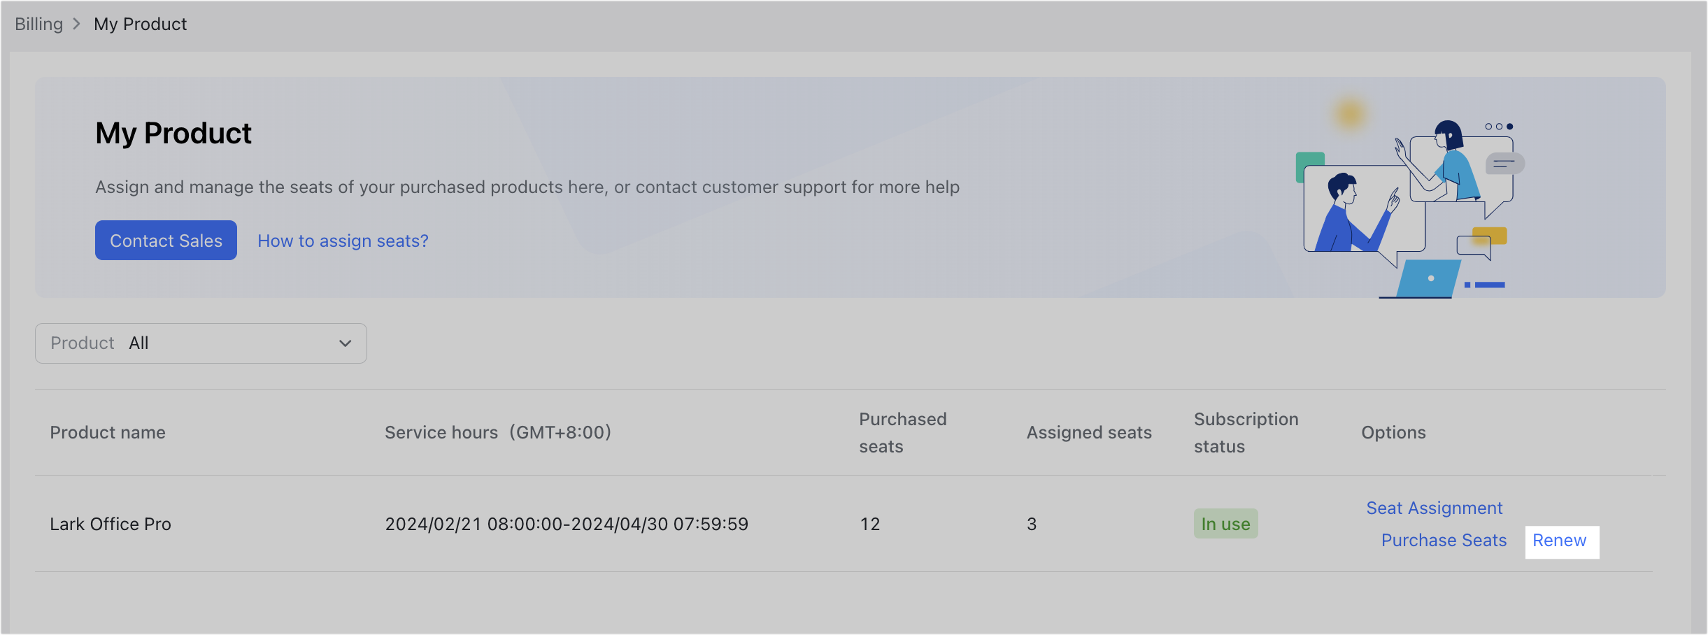Click the assigned seats value of 3

pos(1032,523)
